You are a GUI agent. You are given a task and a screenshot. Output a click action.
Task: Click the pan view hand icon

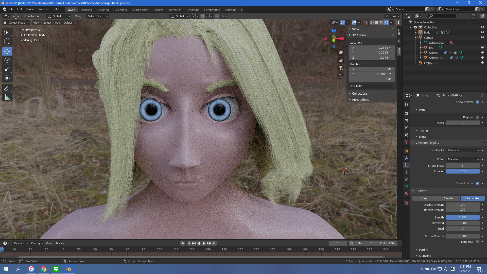(341, 60)
